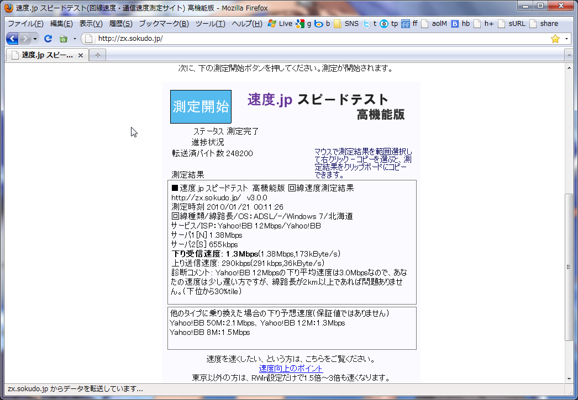Viewport: 578px width, 400px height.
Task: Open the 'h+' bookmarklet
Action: click(484, 24)
